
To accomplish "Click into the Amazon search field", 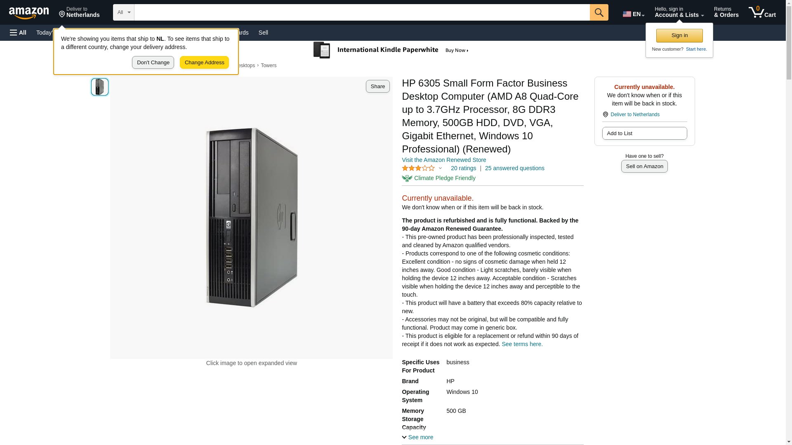I will (362, 12).
